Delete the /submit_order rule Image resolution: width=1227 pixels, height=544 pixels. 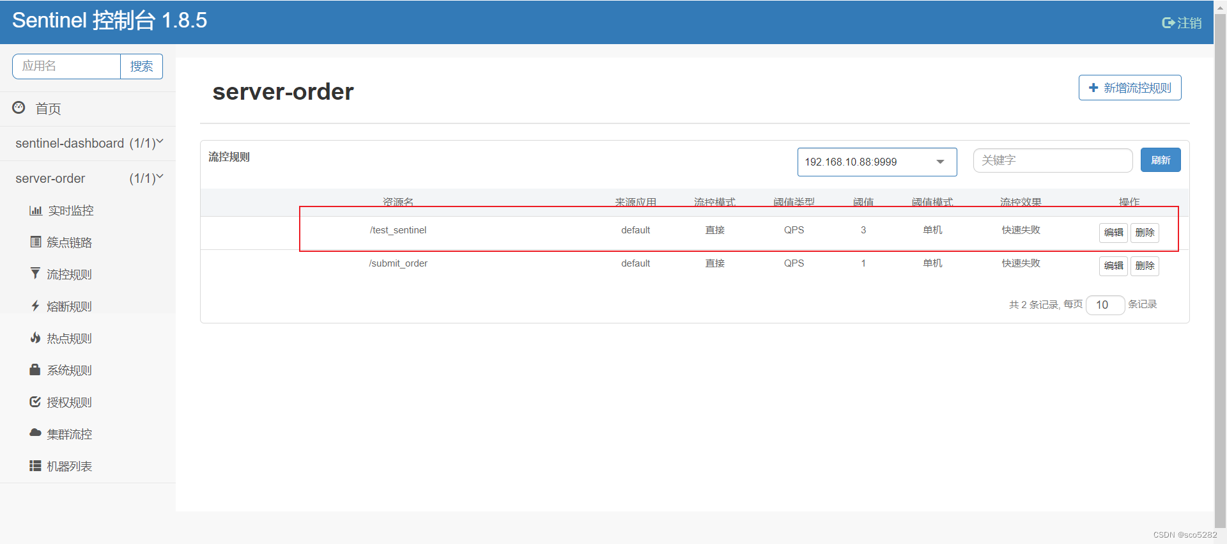coord(1145,266)
